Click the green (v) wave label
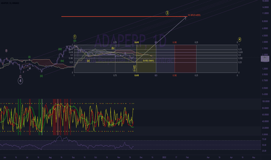The width and height of the screenshot is (271, 160). click(75, 41)
